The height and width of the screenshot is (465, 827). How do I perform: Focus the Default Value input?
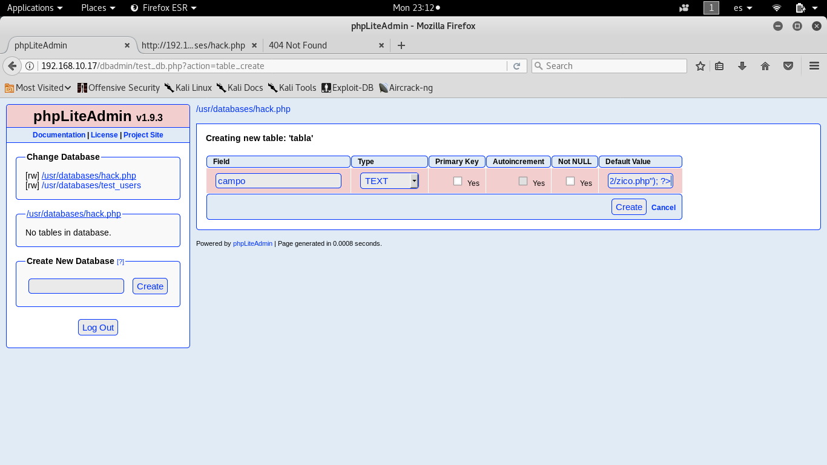point(640,181)
